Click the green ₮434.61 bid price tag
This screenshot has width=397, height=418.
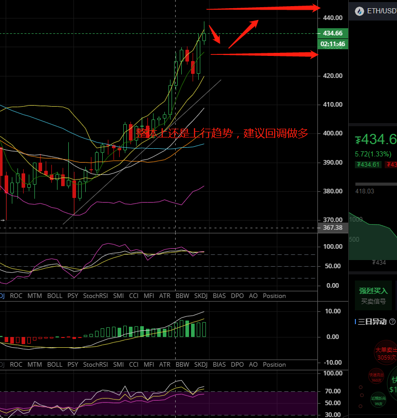tap(368, 165)
